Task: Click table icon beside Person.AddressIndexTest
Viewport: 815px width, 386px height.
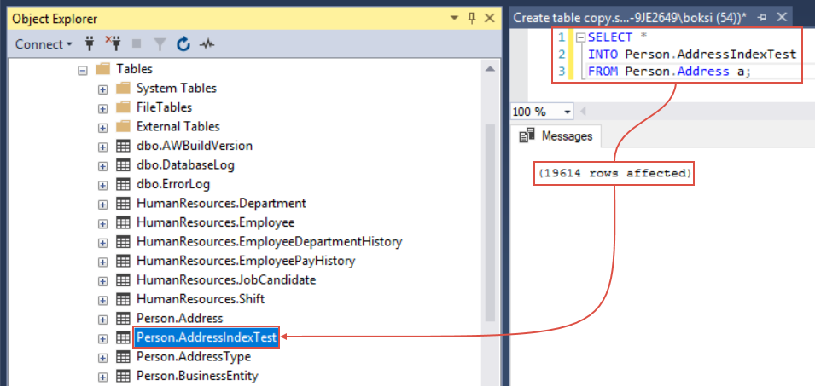Action: (123, 337)
